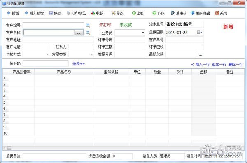The height and width of the screenshot is (163, 247).
Task: Click the 新增 toolbar button
Action: 13,13
